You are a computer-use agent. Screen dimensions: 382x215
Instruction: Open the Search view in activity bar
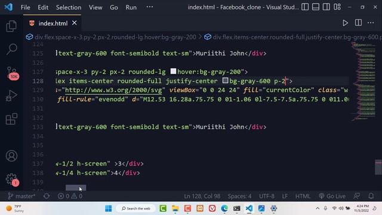[x=11, y=49]
